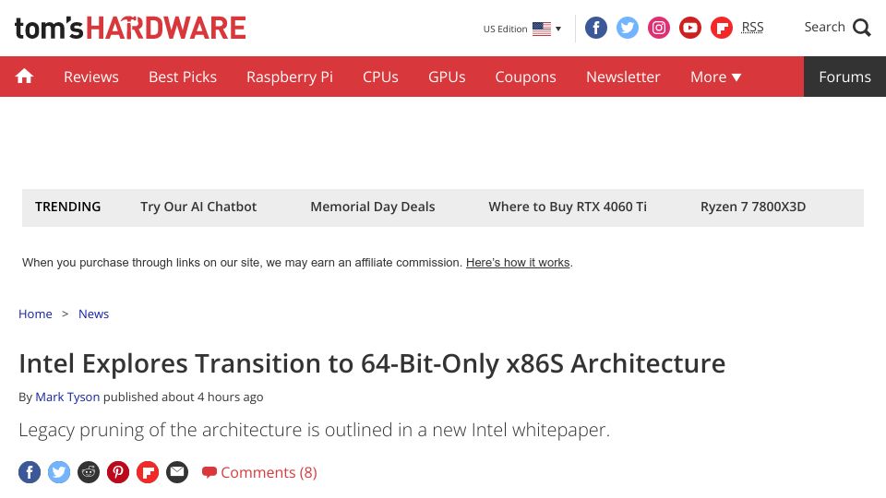
Task: Click the RSS feed link
Action: point(752,27)
